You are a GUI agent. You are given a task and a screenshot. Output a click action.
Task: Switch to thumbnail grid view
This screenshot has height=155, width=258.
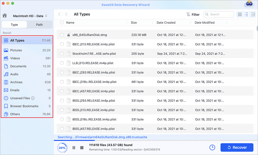tap(240, 14)
